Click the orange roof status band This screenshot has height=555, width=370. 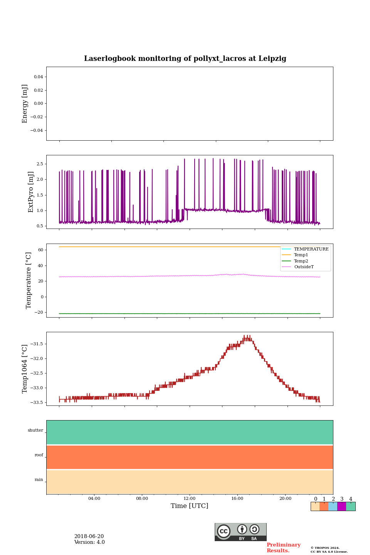click(x=190, y=457)
